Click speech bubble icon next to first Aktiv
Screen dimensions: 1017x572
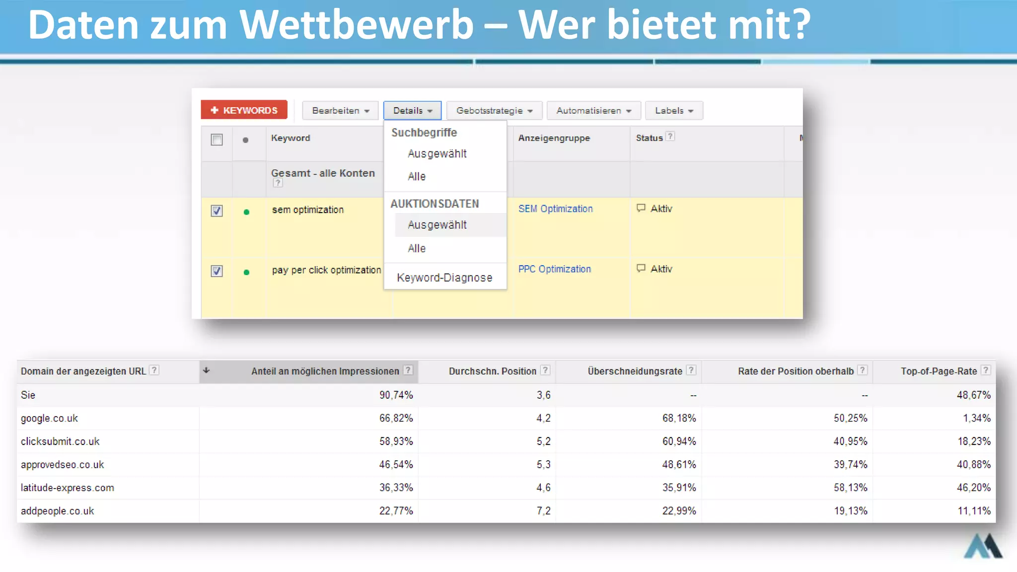641,208
